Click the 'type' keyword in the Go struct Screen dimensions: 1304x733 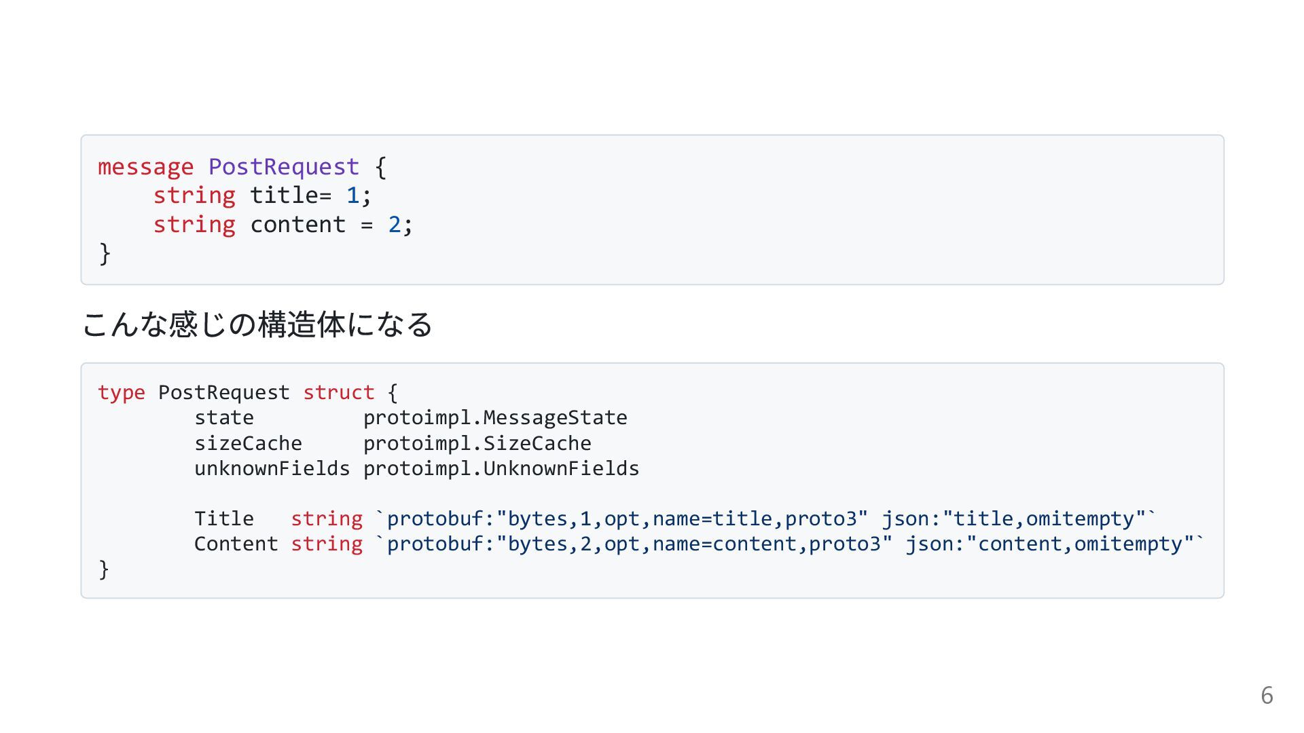(x=122, y=392)
